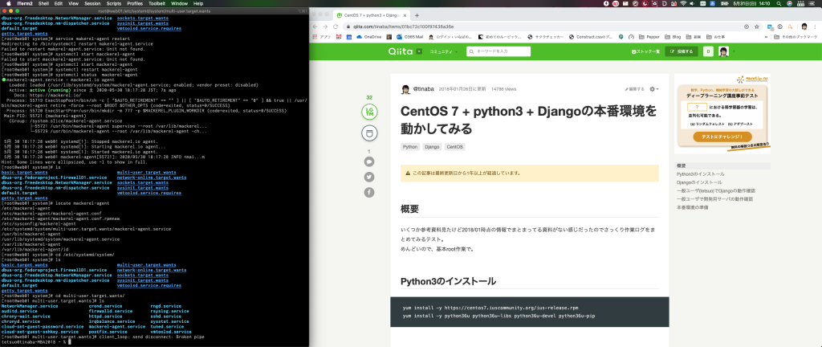822x347 pixels.
Task: Open the @tinaba author profile
Action: (x=424, y=89)
